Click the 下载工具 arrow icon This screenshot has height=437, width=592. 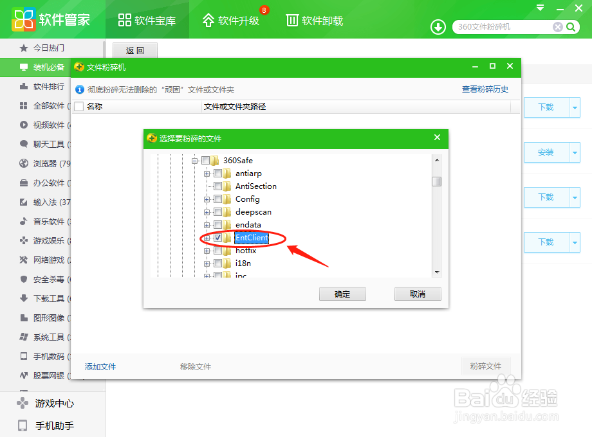[23, 298]
